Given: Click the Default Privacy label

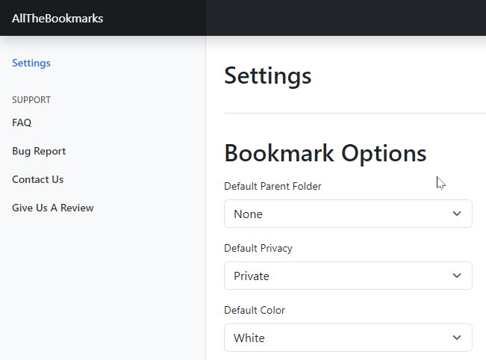Looking at the screenshot, I should coord(258,249).
